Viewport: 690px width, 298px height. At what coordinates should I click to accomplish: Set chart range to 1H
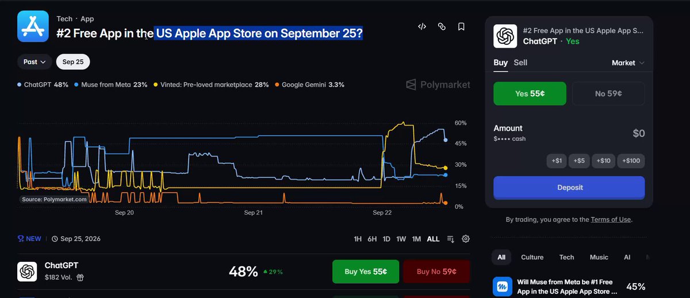pos(358,239)
